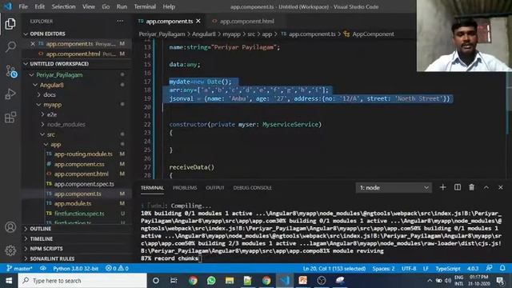The image size is (512, 288).
Task: Expand the SonarLint Rules section
Action: pos(52,258)
